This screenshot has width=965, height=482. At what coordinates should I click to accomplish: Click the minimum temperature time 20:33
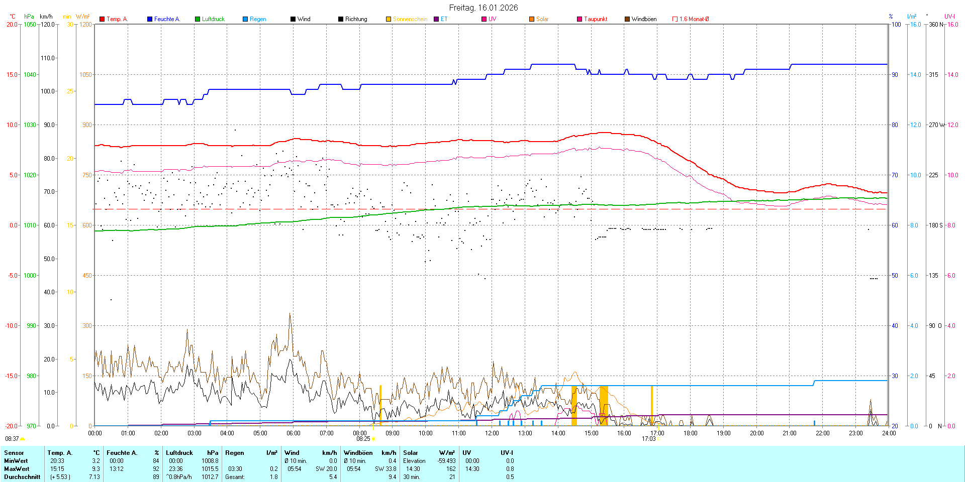(x=57, y=461)
